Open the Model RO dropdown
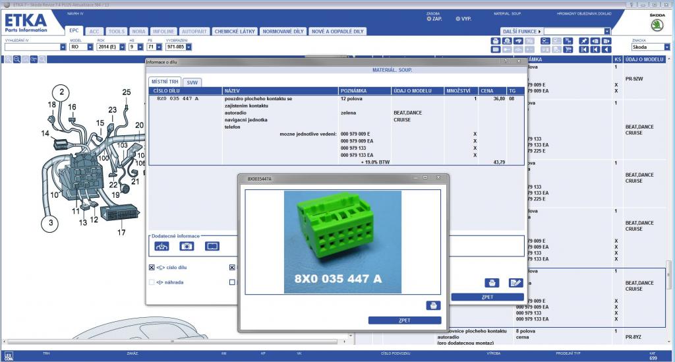This screenshot has width=675, height=362. point(90,47)
